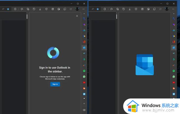
Task: Open Settings and more menu in left window
Action: (x=84, y=9)
